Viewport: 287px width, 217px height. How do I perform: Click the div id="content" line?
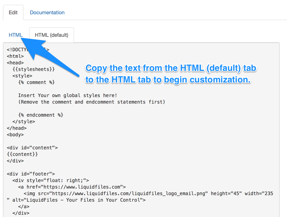(32, 148)
